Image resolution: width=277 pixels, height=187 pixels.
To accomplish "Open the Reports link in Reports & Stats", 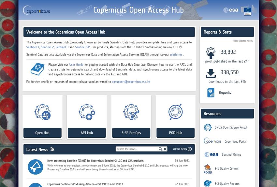I will coord(225,93).
